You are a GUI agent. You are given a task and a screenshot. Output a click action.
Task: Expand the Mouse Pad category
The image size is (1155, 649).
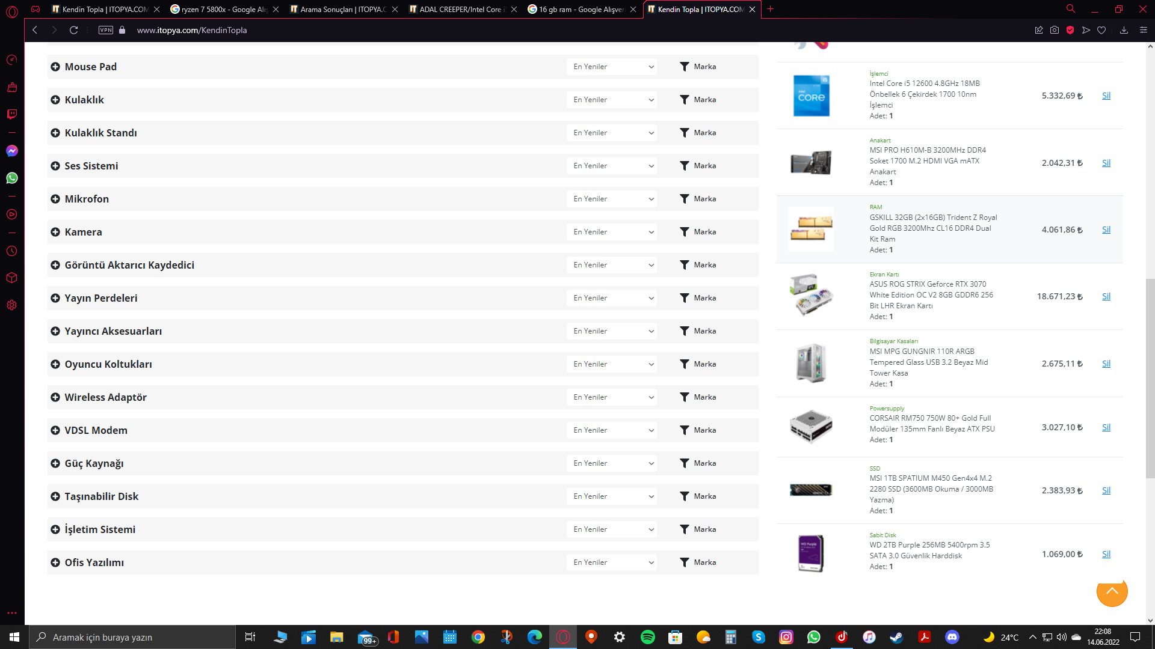click(55, 67)
